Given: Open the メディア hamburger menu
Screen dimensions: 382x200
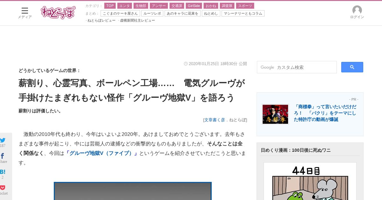Looking at the screenshot, I should pyautogui.click(x=25, y=13).
